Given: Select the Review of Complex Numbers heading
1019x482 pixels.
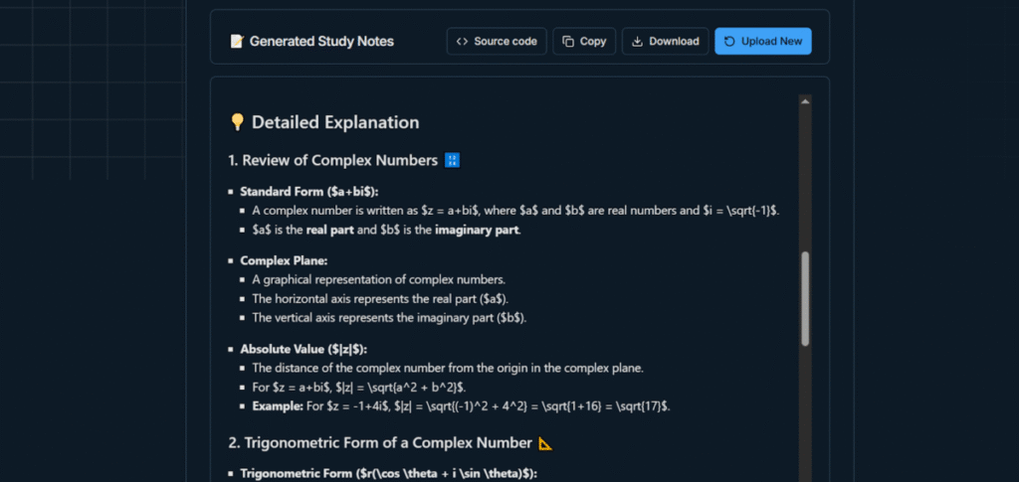Looking at the screenshot, I should click(x=333, y=160).
